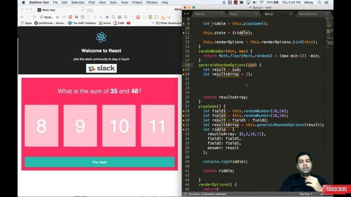Viewport: 351px width, 197px height.
Task: Select the React App browser tab
Action: [x=59, y=10]
